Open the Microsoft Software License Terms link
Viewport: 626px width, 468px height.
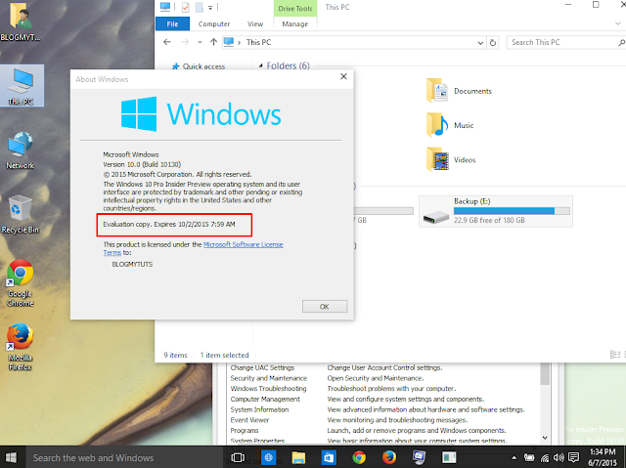244,245
